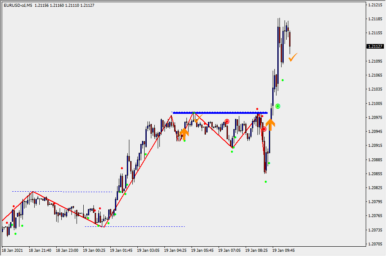Click the 18 Jan 2021 date label
The height and width of the screenshot is (256, 386).
(13, 250)
